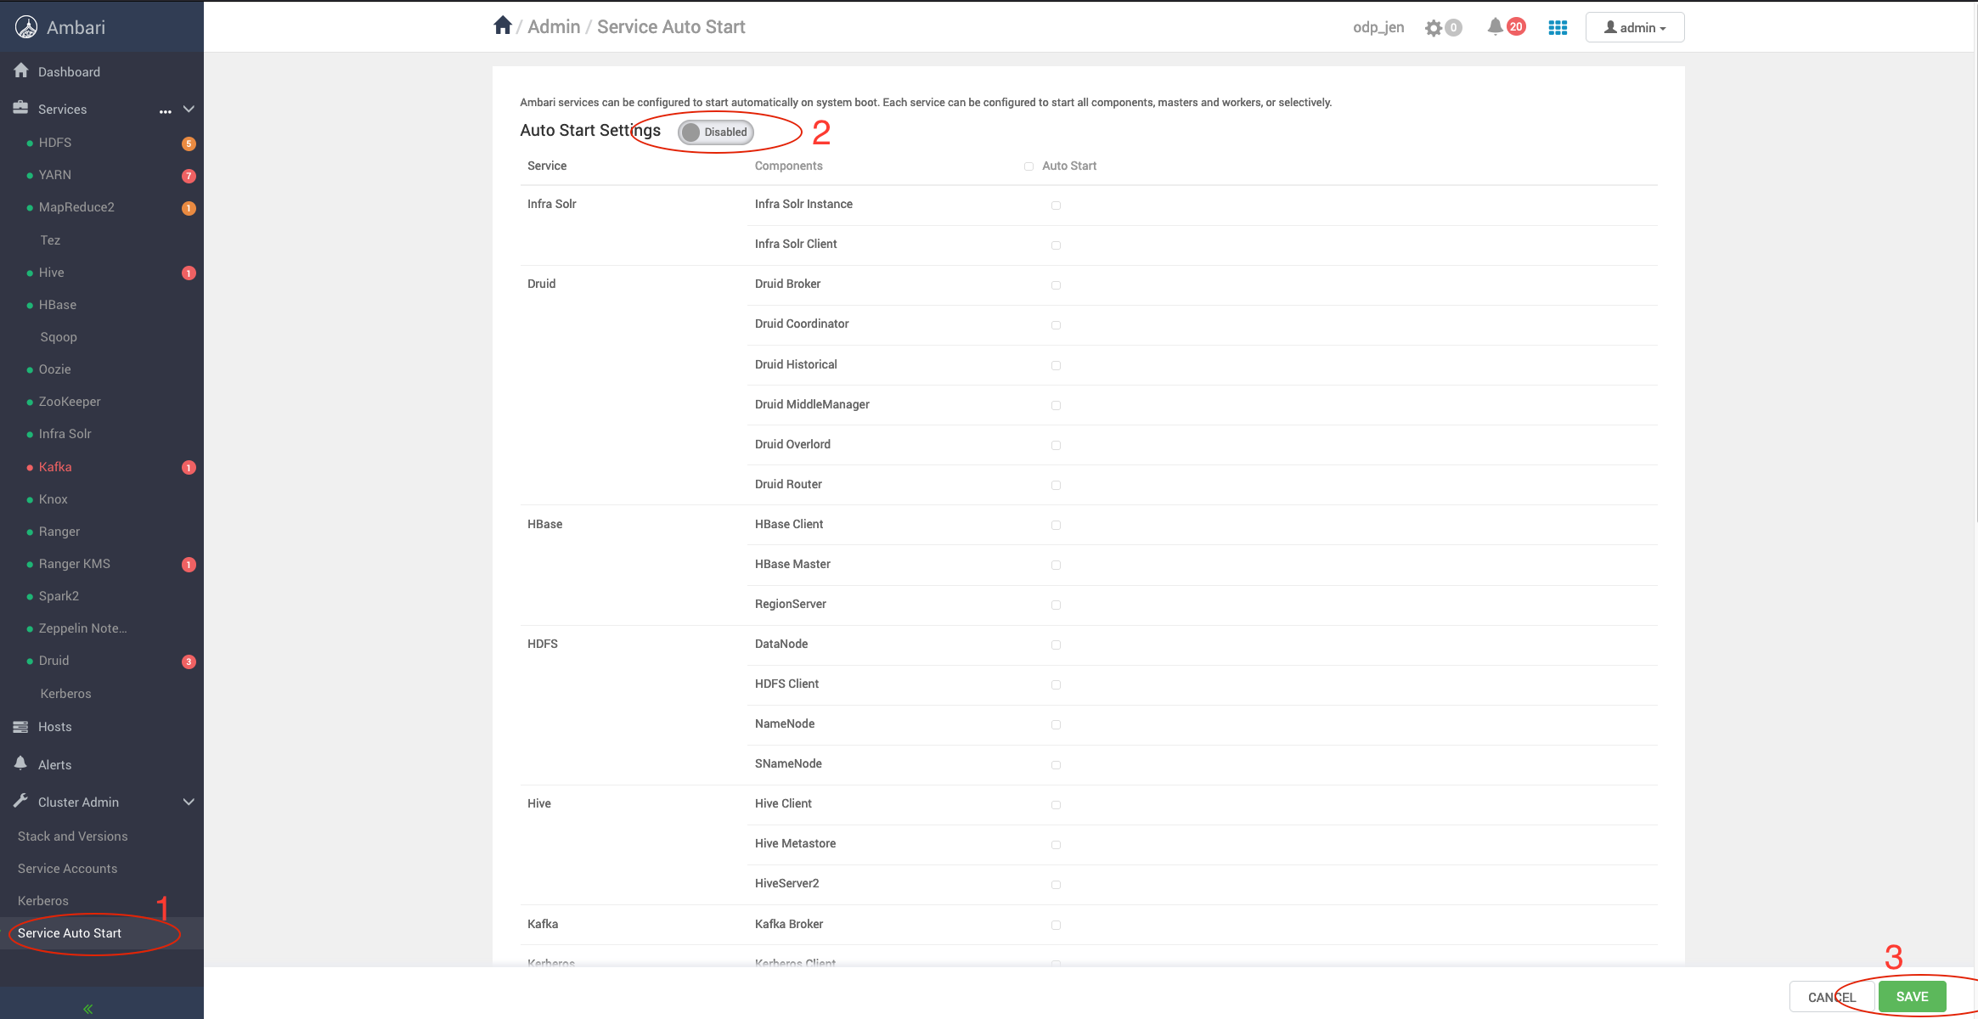Click the Kafka alert badge in sidebar
Image resolution: width=1978 pixels, height=1019 pixels.
(189, 467)
